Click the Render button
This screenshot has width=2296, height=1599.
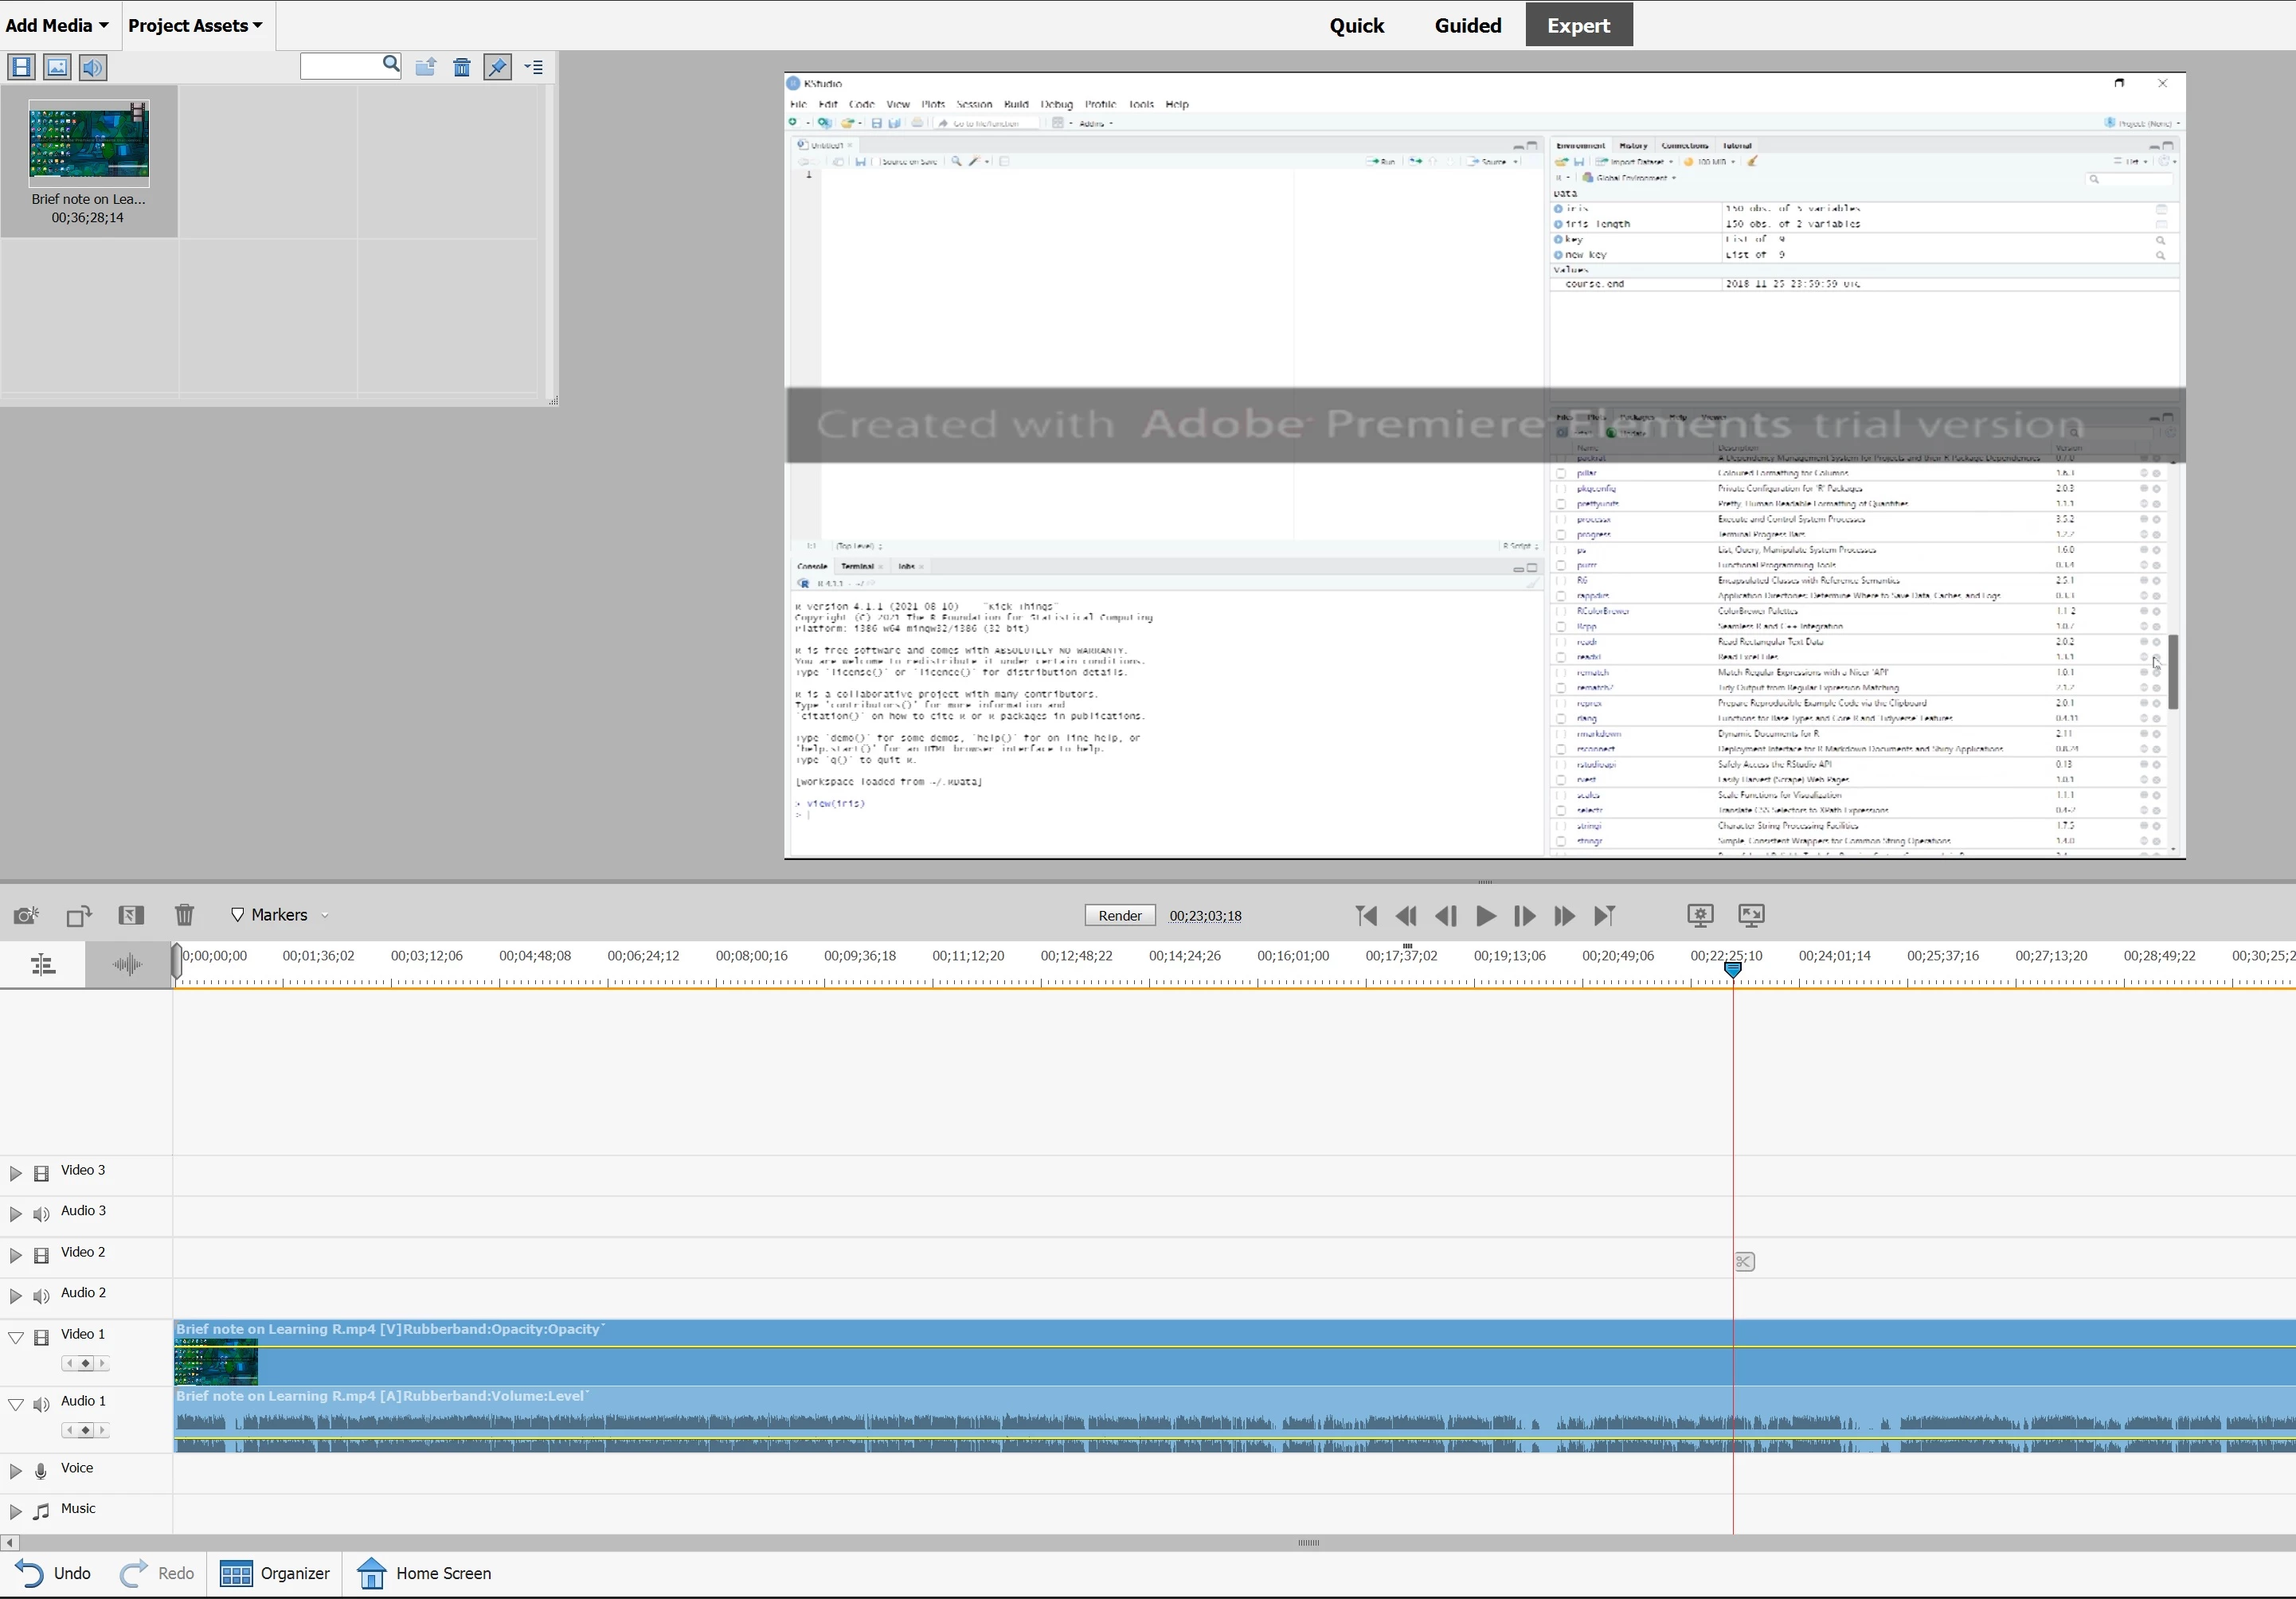[1119, 915]
